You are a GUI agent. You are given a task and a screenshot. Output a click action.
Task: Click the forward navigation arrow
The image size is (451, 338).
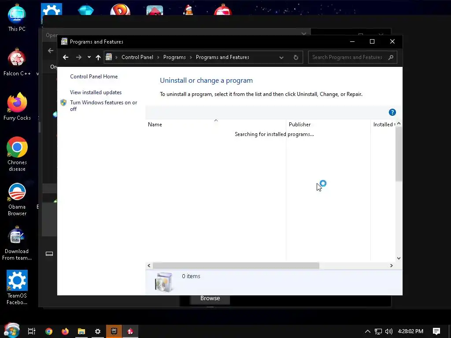78,57
